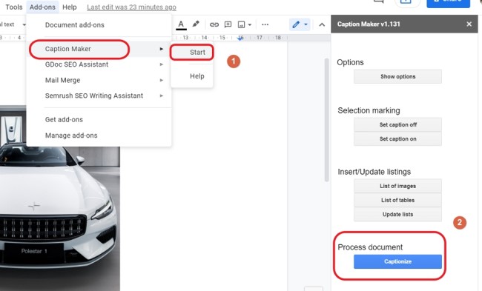Open the Caption Maker submenu item

[99, 49]
